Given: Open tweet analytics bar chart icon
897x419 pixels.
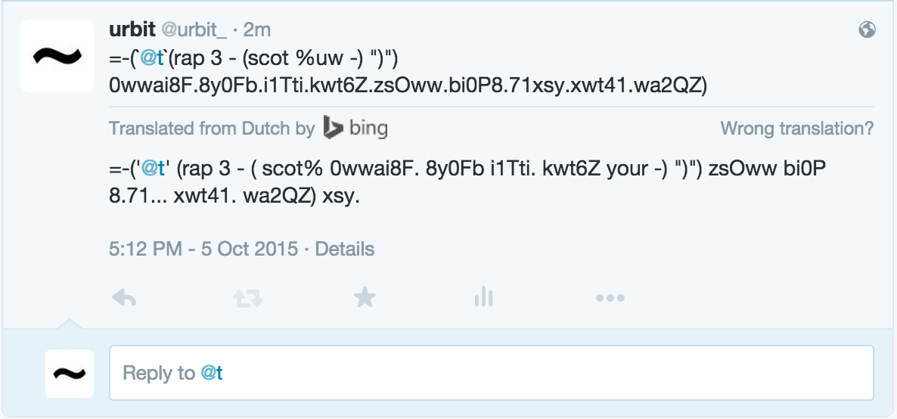Looking at the screenshot, I should 483,297.
